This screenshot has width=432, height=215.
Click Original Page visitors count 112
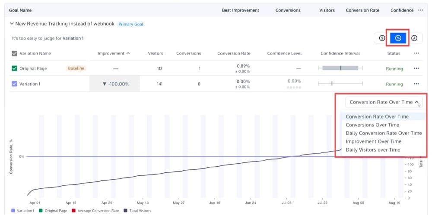click(x=159, y=69)
